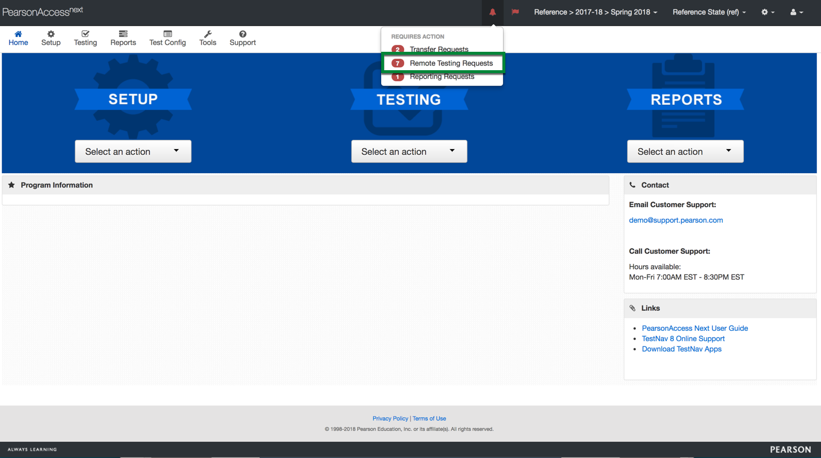The height and width of the screenshot is (458, 821).
Task: Click the Testing checkmark icon
Action: pyautogui.click(x=85, y=34)
